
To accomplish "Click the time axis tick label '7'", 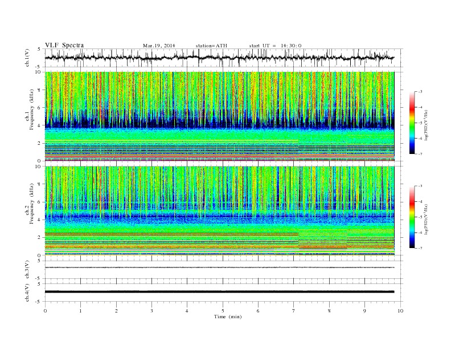I will (294, 311).
